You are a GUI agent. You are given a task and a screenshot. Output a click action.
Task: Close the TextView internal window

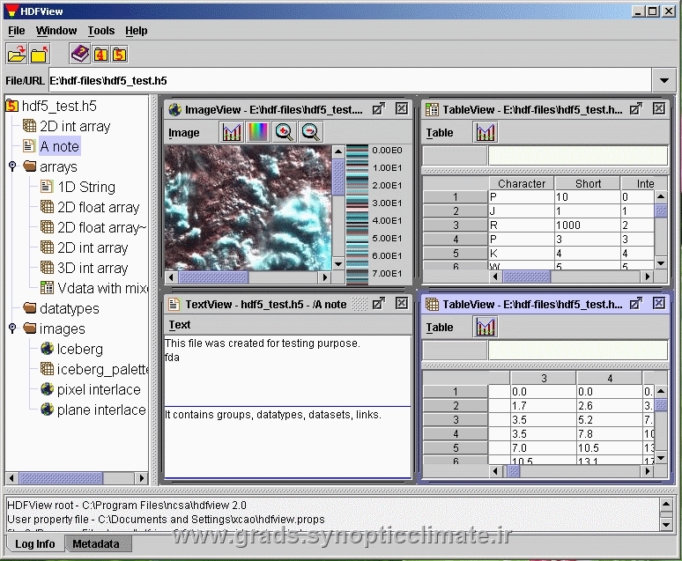[402, 303]
